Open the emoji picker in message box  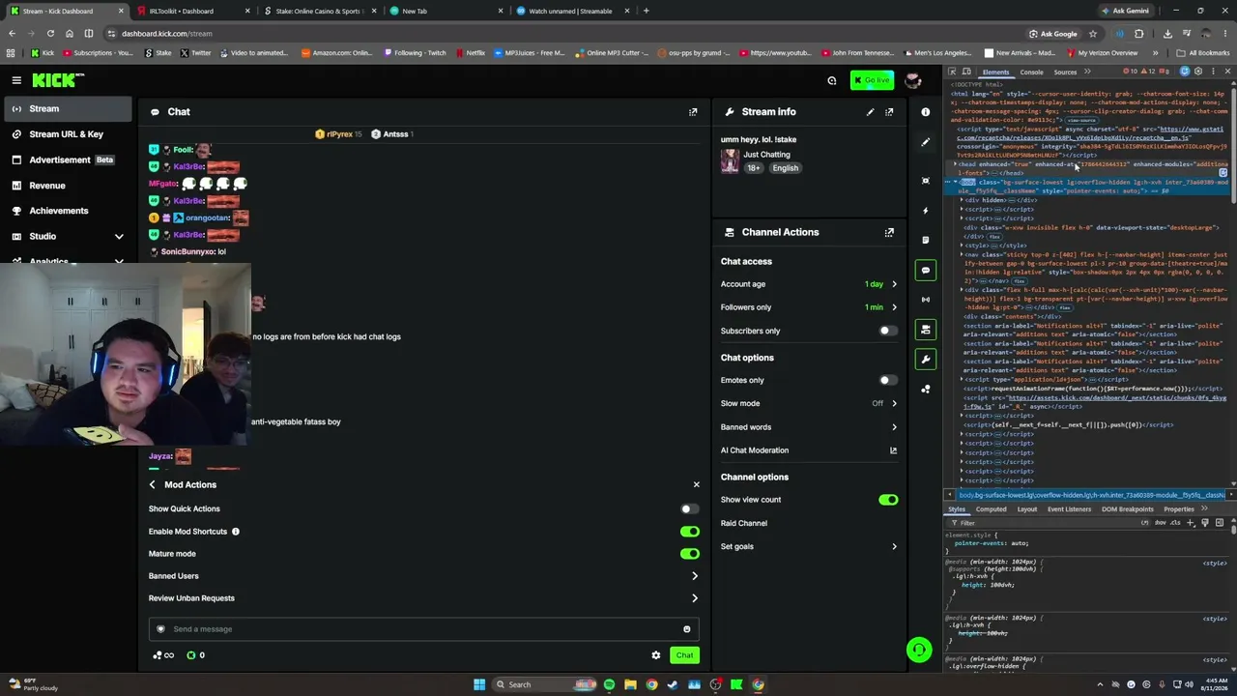(x=687, y=629)
